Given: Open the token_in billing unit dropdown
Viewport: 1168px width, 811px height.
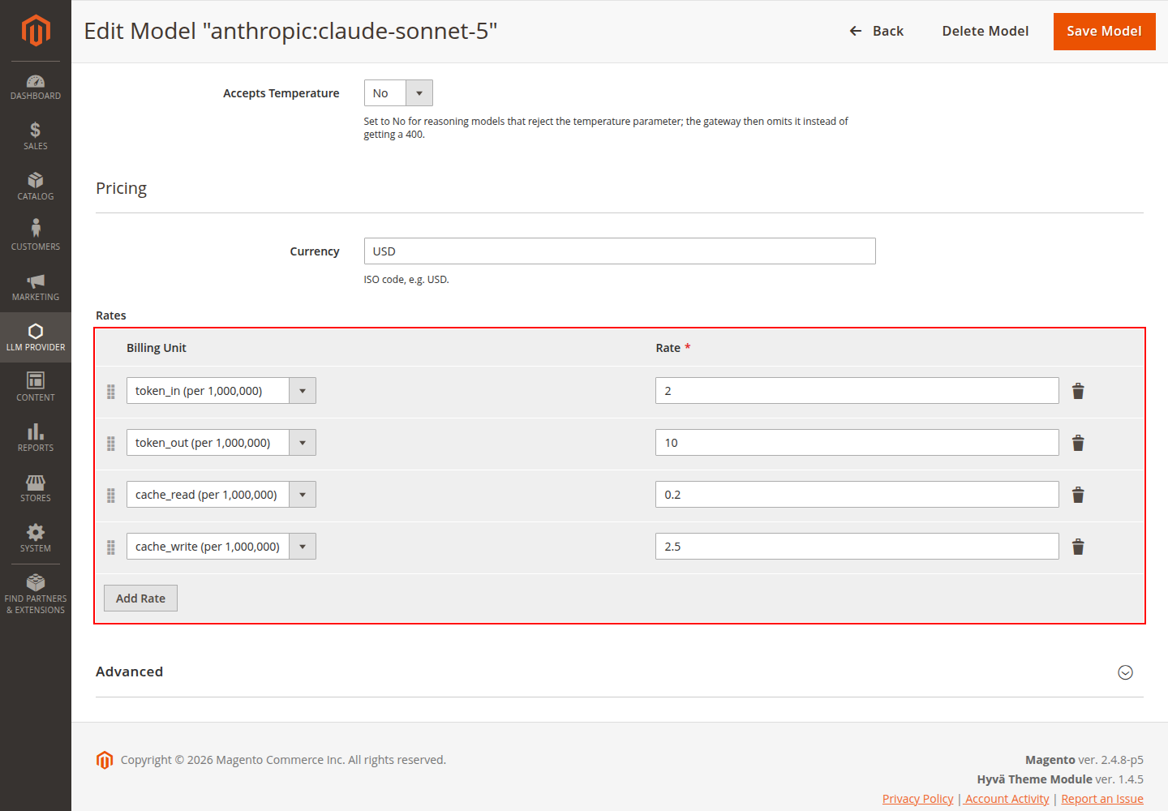Looking at the screenshot, I should pyautogui.click(x=221, y=391).
